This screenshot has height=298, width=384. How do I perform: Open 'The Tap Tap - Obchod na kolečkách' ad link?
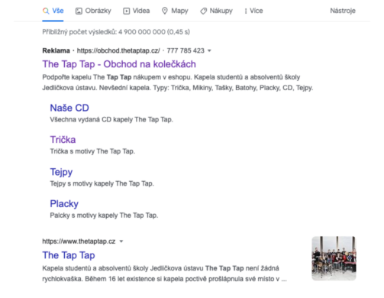tap(119, 64)
